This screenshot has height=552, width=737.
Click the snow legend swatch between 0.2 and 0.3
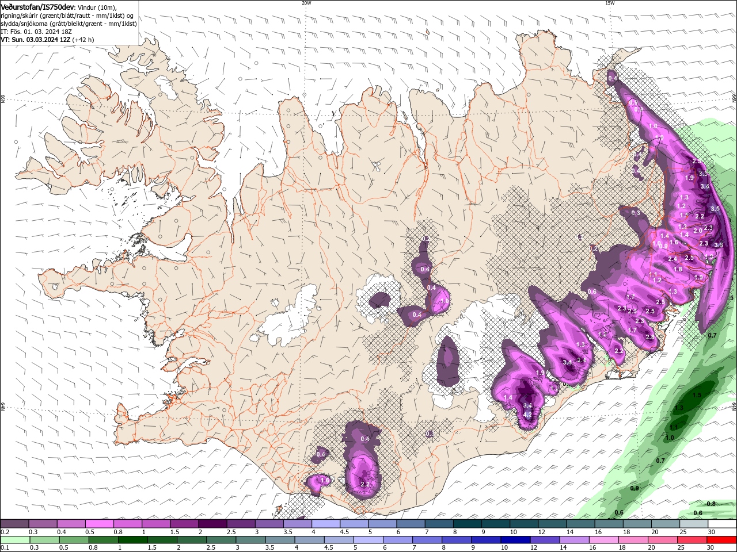click(x=14, y=524)
